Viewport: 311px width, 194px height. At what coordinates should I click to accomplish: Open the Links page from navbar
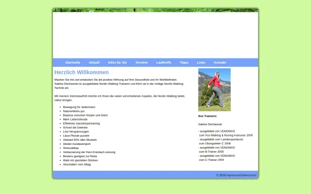[x=201, y=63]
